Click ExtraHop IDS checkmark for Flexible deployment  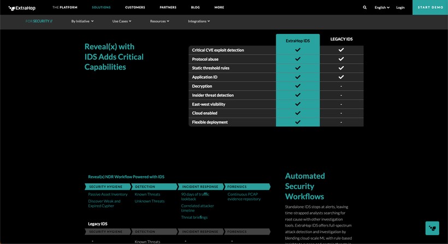pyautogui.click(x=298, y=122)
